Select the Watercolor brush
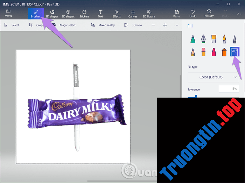This screenshot has width=245, height=183. (x=224, y=39)
